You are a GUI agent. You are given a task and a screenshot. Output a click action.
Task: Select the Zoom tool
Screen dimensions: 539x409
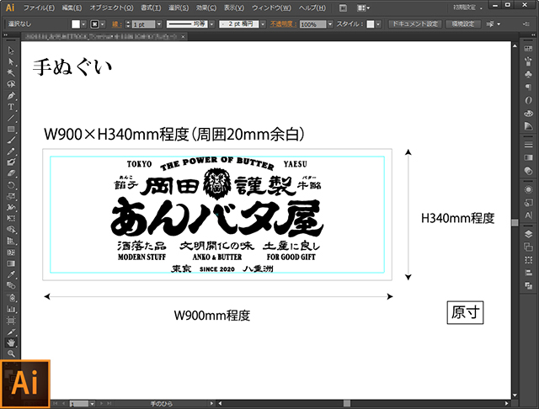coord(11,353)
